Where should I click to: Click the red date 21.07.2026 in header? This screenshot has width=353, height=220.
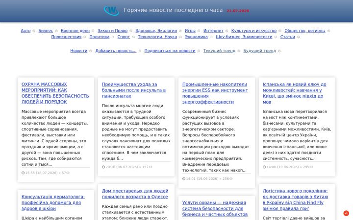238,11
